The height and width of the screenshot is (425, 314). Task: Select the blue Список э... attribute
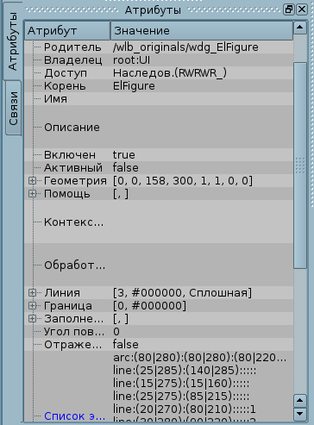pyautogui.click(x=74, y=416)
